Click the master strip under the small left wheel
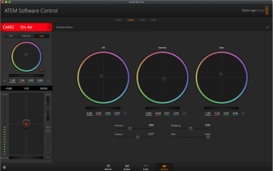273x171 pixels. click(x=26, y=75)
